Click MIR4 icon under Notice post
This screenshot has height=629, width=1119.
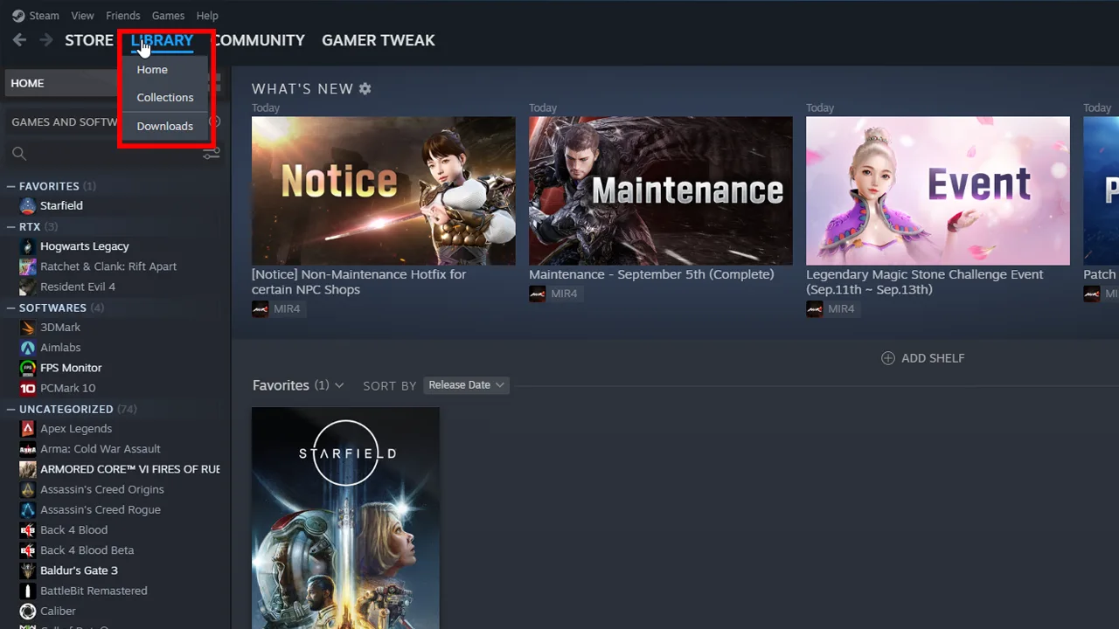(260, 309)
